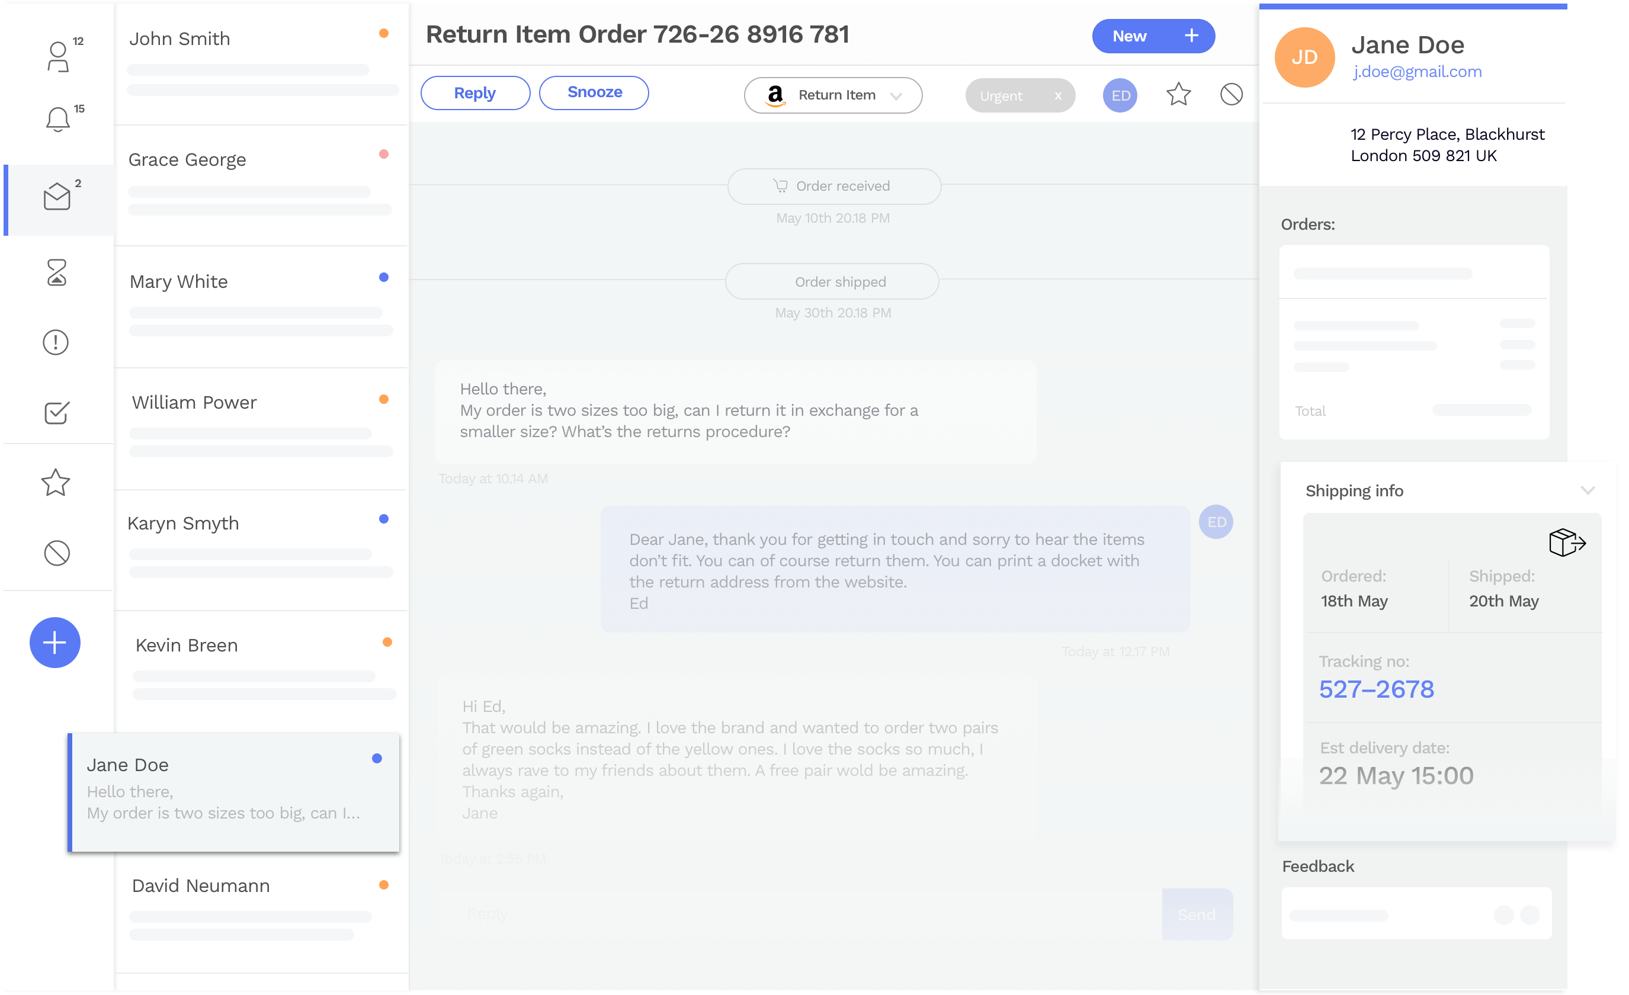
Task: Click the ED assignee avatar in the toolbar
Action: tap(1121, 96)
